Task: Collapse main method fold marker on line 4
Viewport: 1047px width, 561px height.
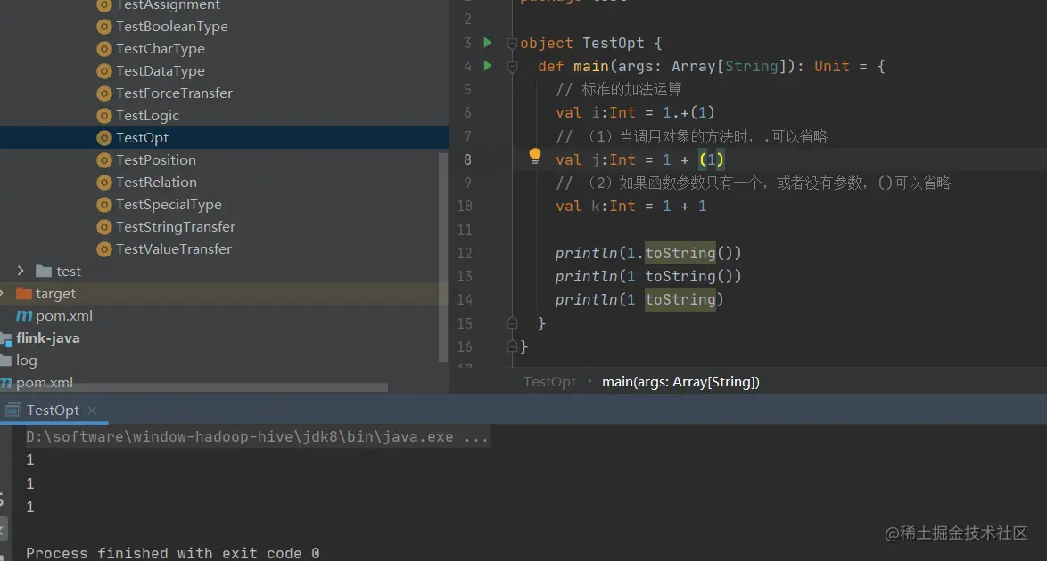Action: [x=512, y=67]
